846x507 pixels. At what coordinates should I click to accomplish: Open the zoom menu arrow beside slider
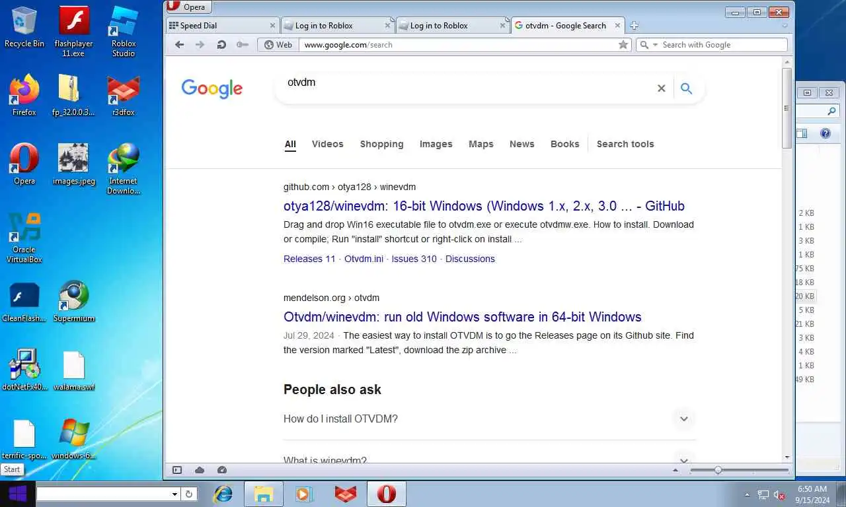pyautogui.click(x=675, y=470)
